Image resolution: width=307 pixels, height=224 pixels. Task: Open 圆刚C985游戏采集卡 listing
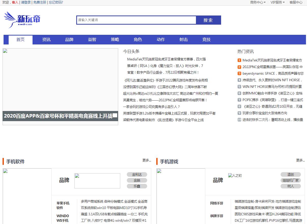[268, 214]
